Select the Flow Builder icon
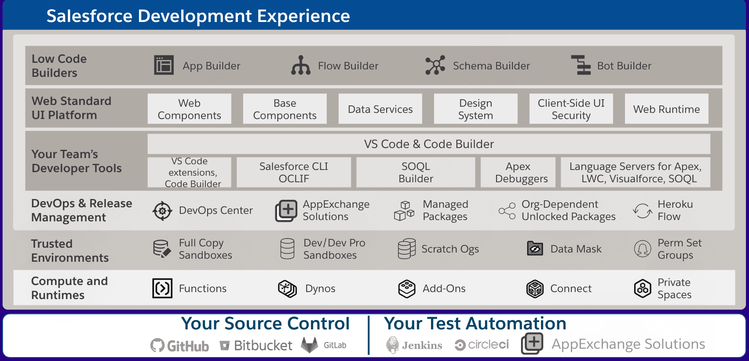The width and height of the screenshot is (749, 361). 301,65
